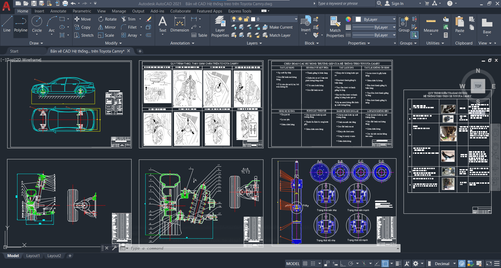Toggle snap mode in status bar
501x268 pixels.
tap(313, 264)
